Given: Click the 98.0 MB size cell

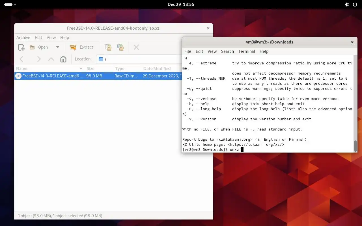Looking at the screenshot, I should click(x=94, y=76).
